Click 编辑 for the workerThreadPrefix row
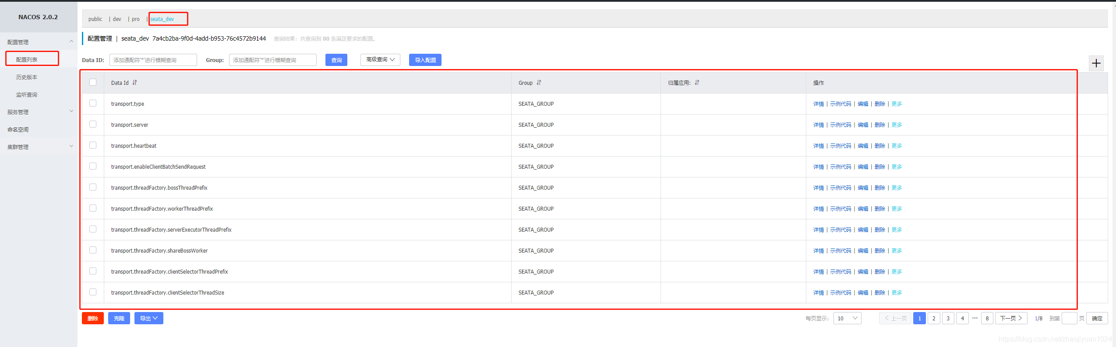 coord(863,209)
